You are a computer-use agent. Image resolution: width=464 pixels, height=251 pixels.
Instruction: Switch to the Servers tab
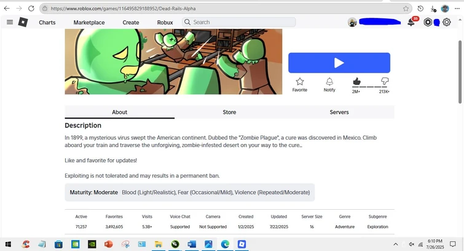click(339, 112)
